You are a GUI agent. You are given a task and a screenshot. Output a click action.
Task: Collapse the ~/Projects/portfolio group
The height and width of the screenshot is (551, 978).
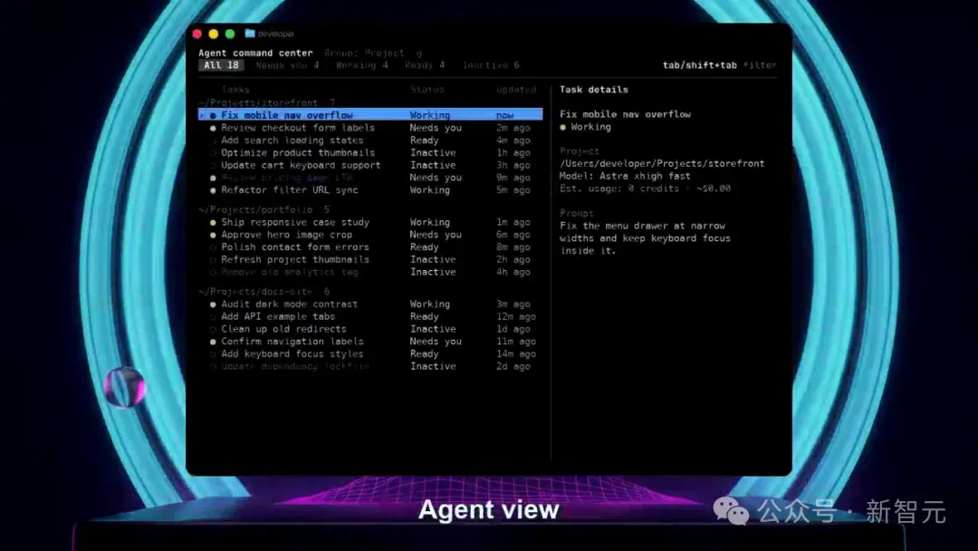point(264,209)
